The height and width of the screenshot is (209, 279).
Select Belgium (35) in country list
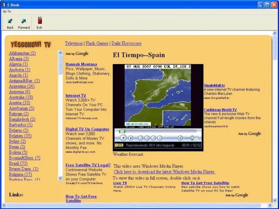click(20, 136)
